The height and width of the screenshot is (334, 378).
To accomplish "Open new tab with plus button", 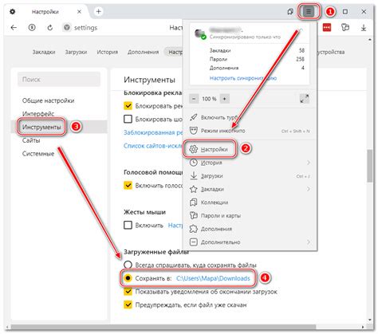I will 98,11.
